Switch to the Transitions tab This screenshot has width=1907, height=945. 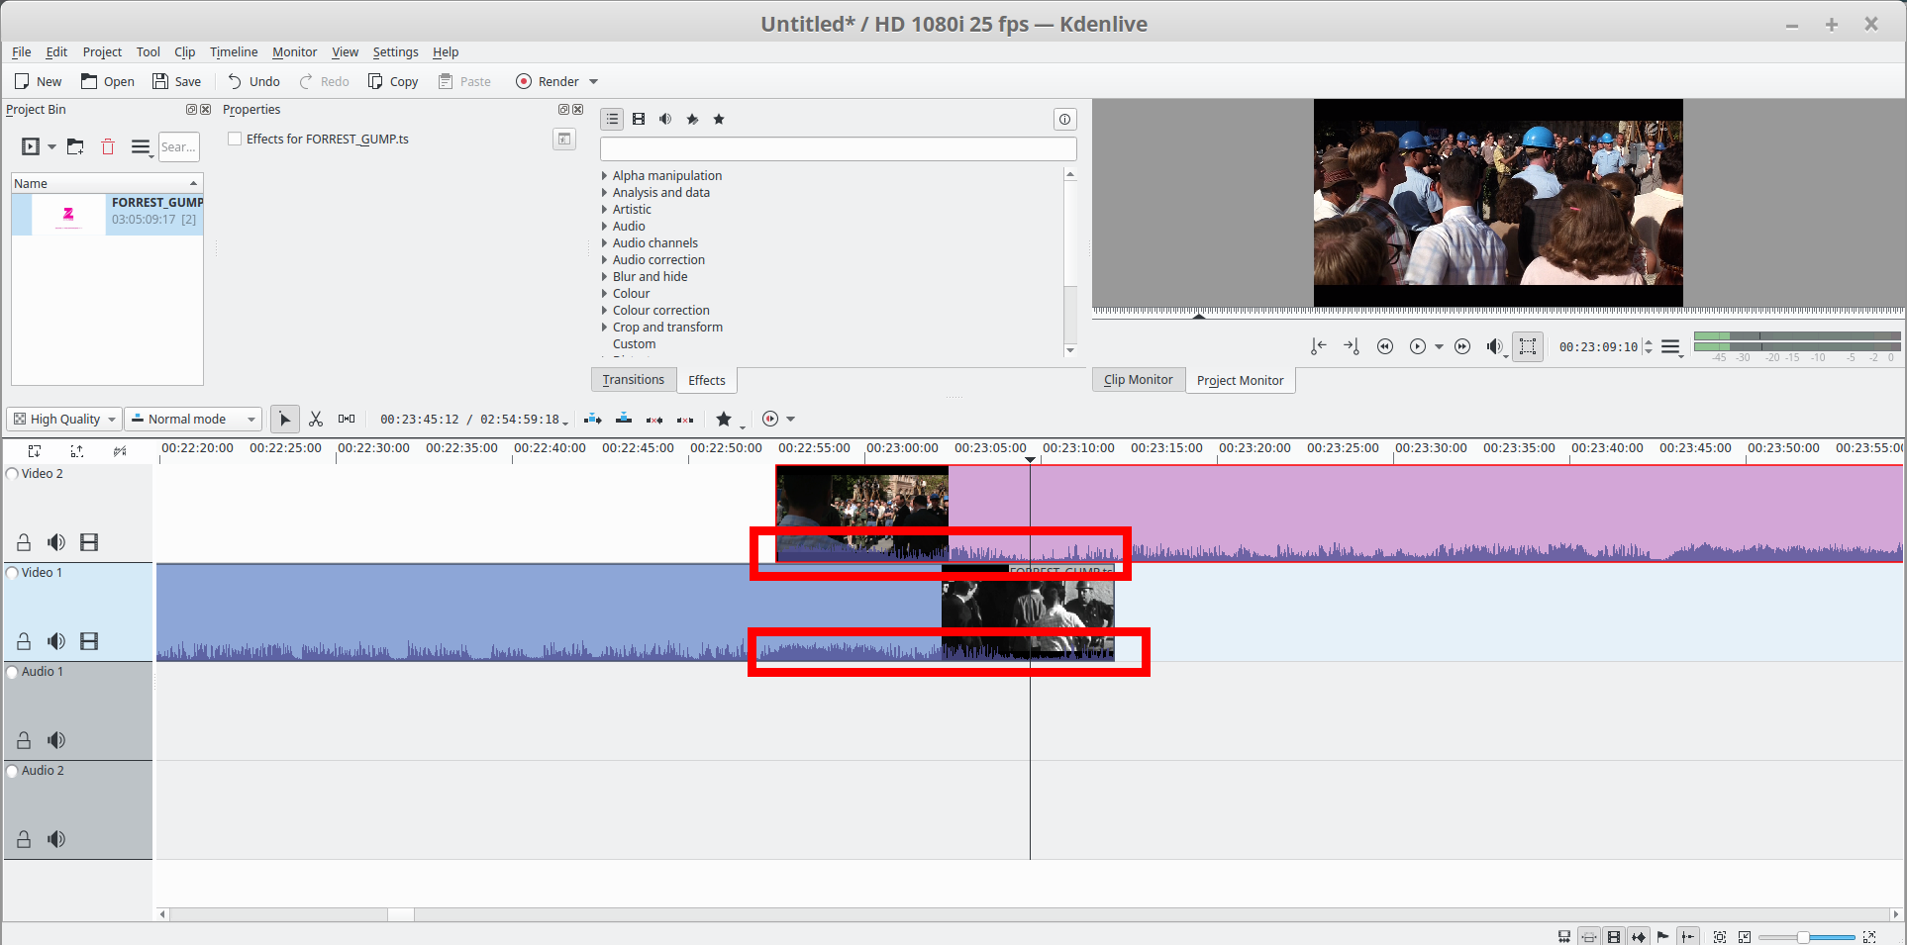click(x=634, y=380)
